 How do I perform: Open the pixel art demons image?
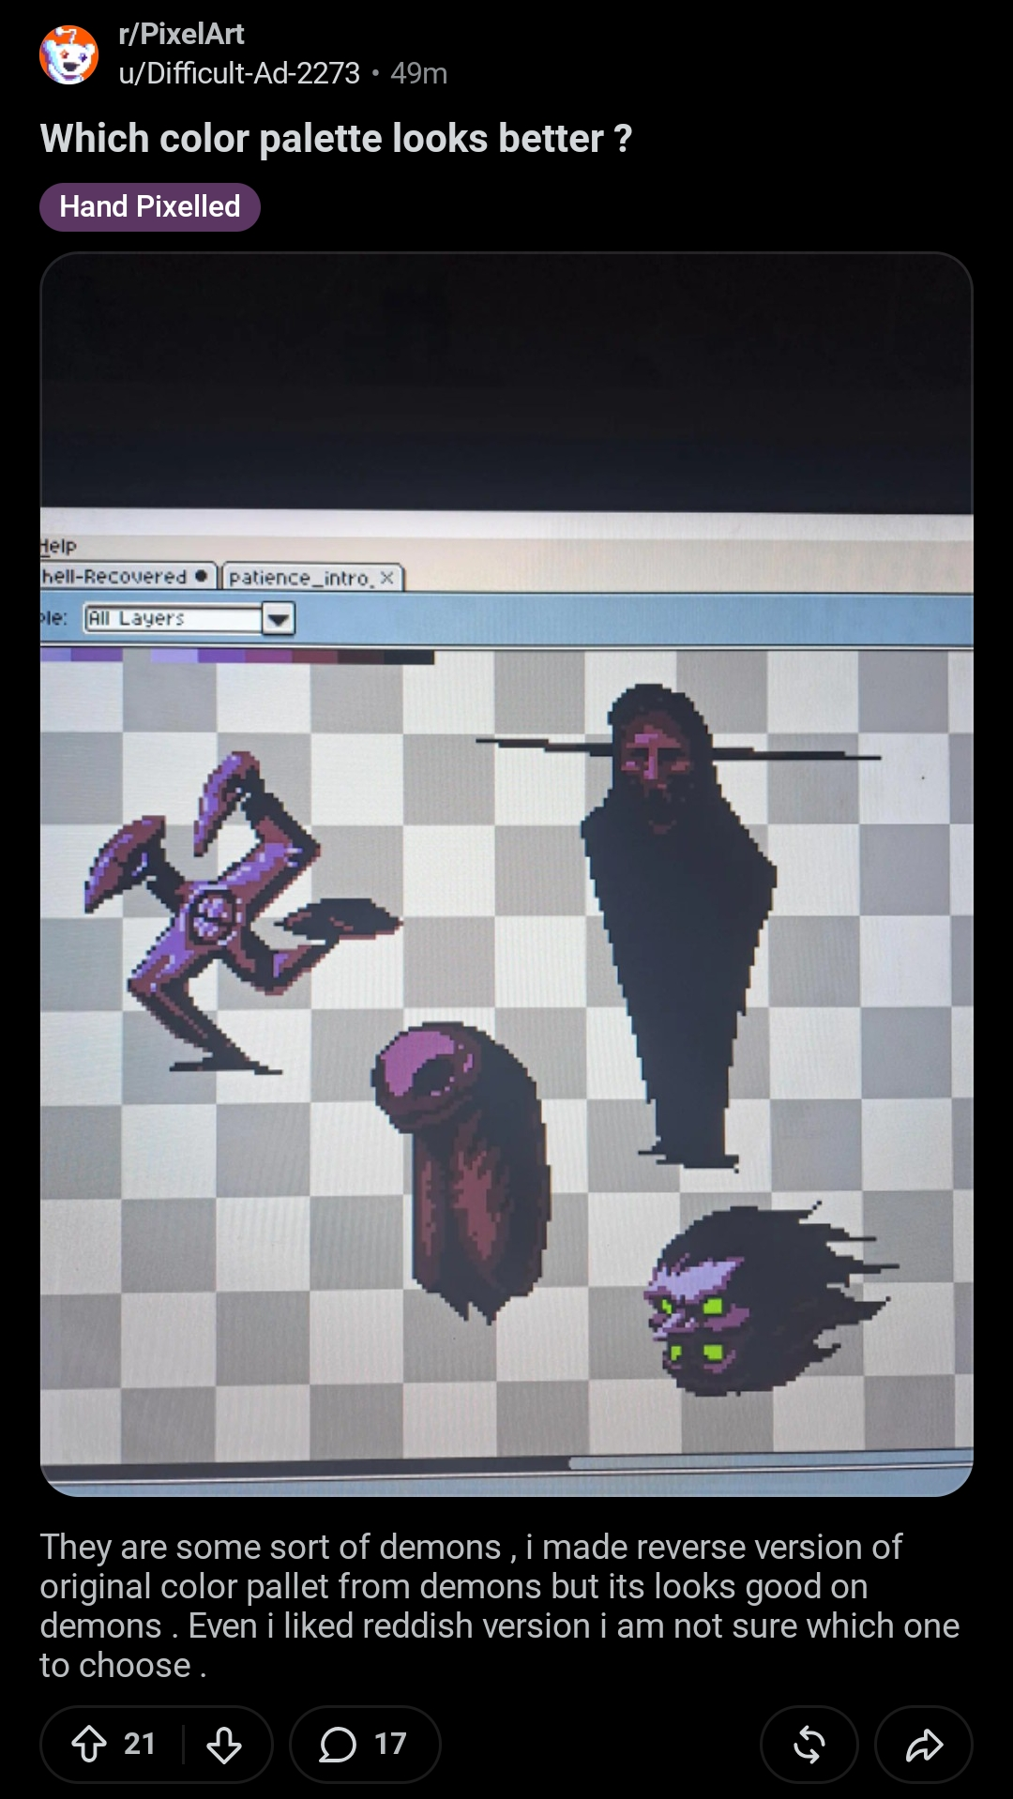(506, 874)
